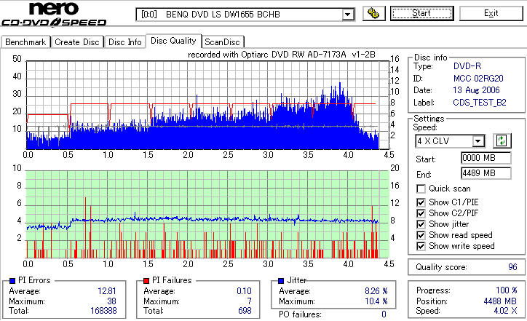
Task: Click the green refresh speed icon
Action: 502,140
